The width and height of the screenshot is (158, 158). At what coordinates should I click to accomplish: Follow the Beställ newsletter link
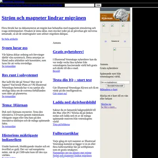(56, 71)
